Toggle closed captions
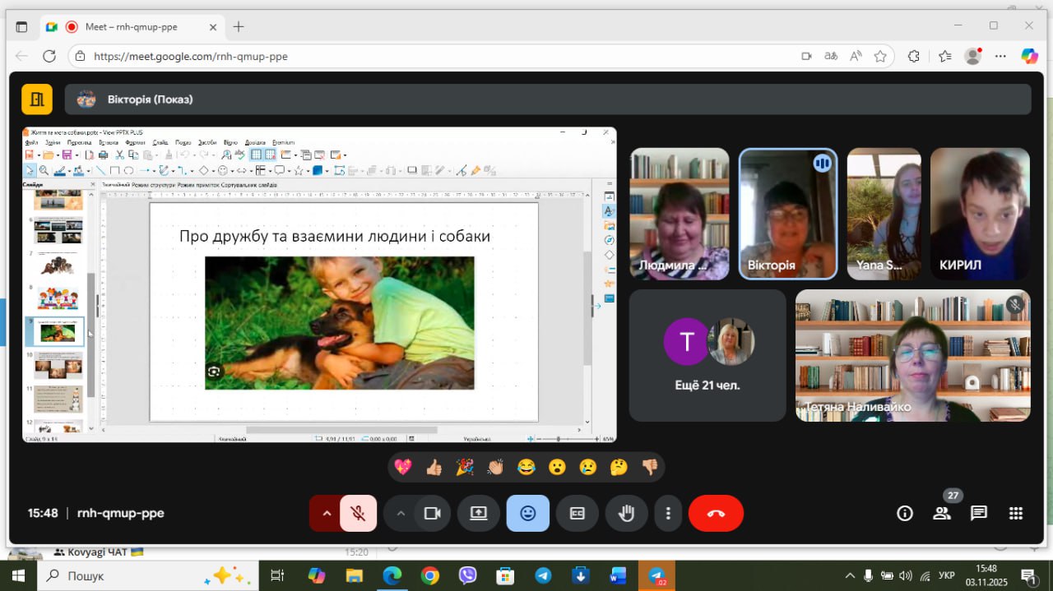1053x591 pixels. [x=577, y=514]
